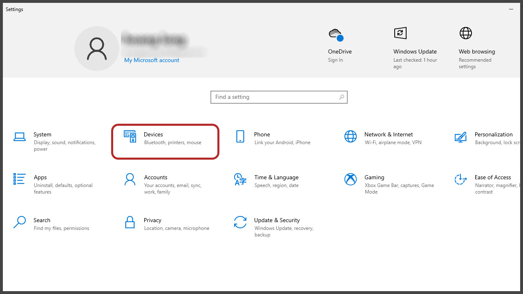This screenshot has height=294, width=523.
Task: Click the Privacy category title
Action: coord(152,220)
